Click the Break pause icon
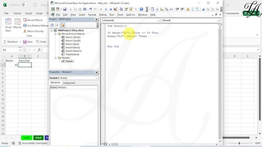262x147 pixels. [x=106, y=9]
